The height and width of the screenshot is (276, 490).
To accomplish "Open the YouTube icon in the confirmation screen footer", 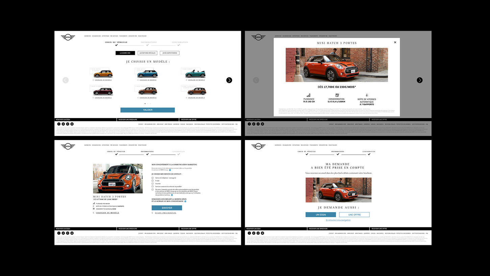I will pos(263,233).
